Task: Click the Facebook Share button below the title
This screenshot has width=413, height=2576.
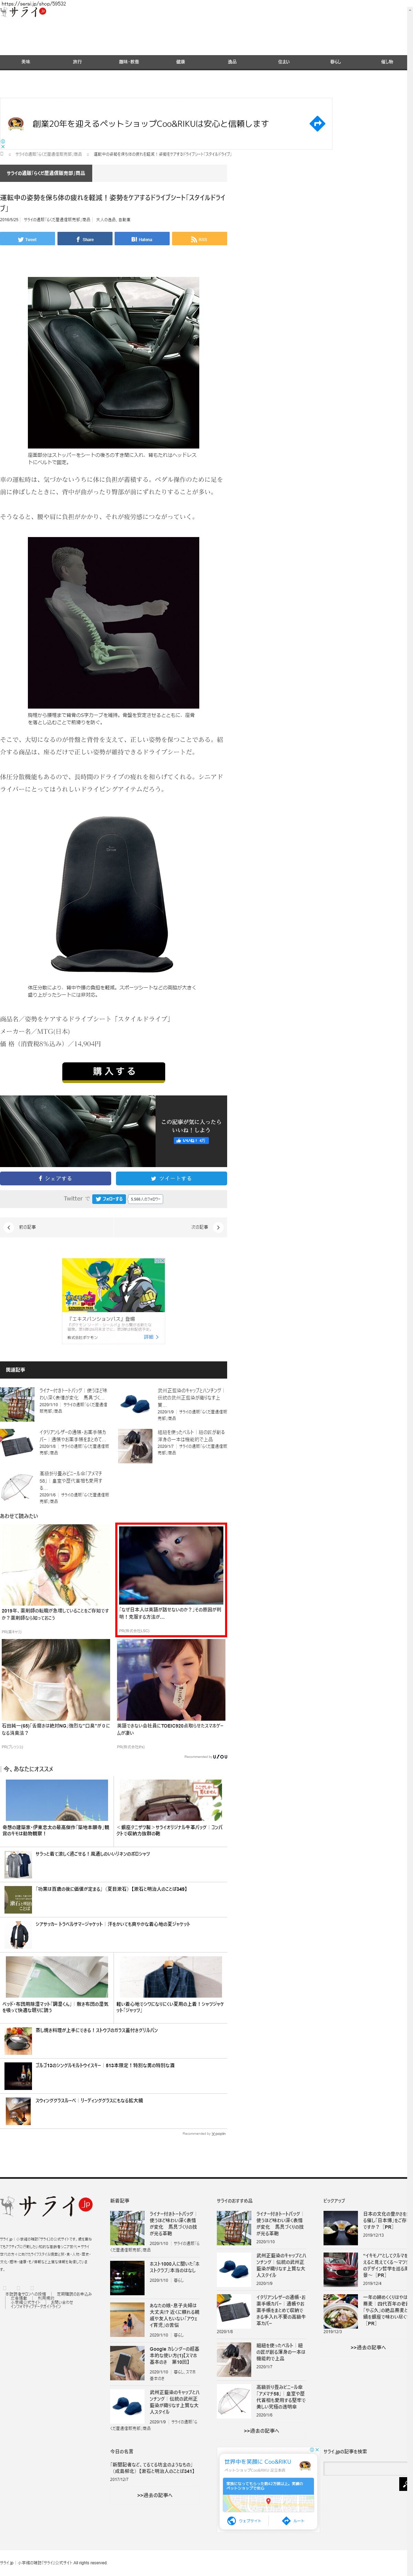Action: tap(85, 239)
